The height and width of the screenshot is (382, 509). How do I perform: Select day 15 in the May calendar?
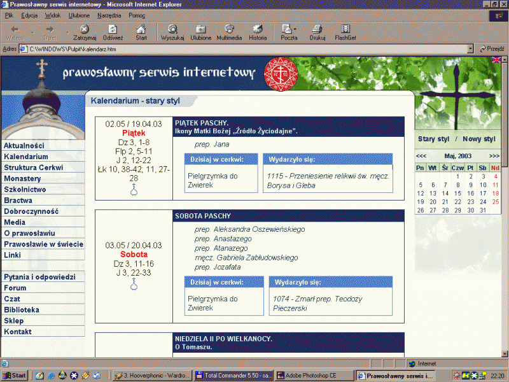(457, 194)
